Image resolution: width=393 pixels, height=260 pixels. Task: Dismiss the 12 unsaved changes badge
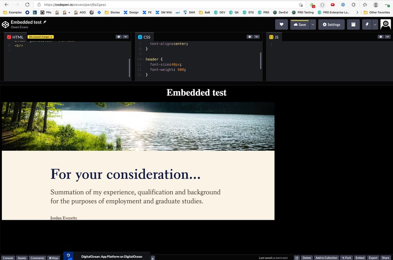coord(52,37)
